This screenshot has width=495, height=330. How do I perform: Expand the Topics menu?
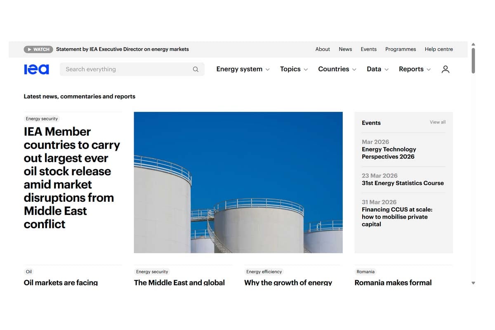(294, 69)
